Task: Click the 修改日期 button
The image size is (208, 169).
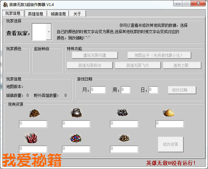Action: click(x=182, y=90)
